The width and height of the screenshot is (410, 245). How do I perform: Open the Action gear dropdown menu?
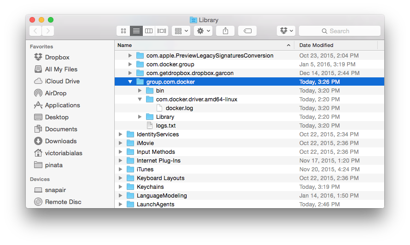pyautogui.click(x=203, y=31)
